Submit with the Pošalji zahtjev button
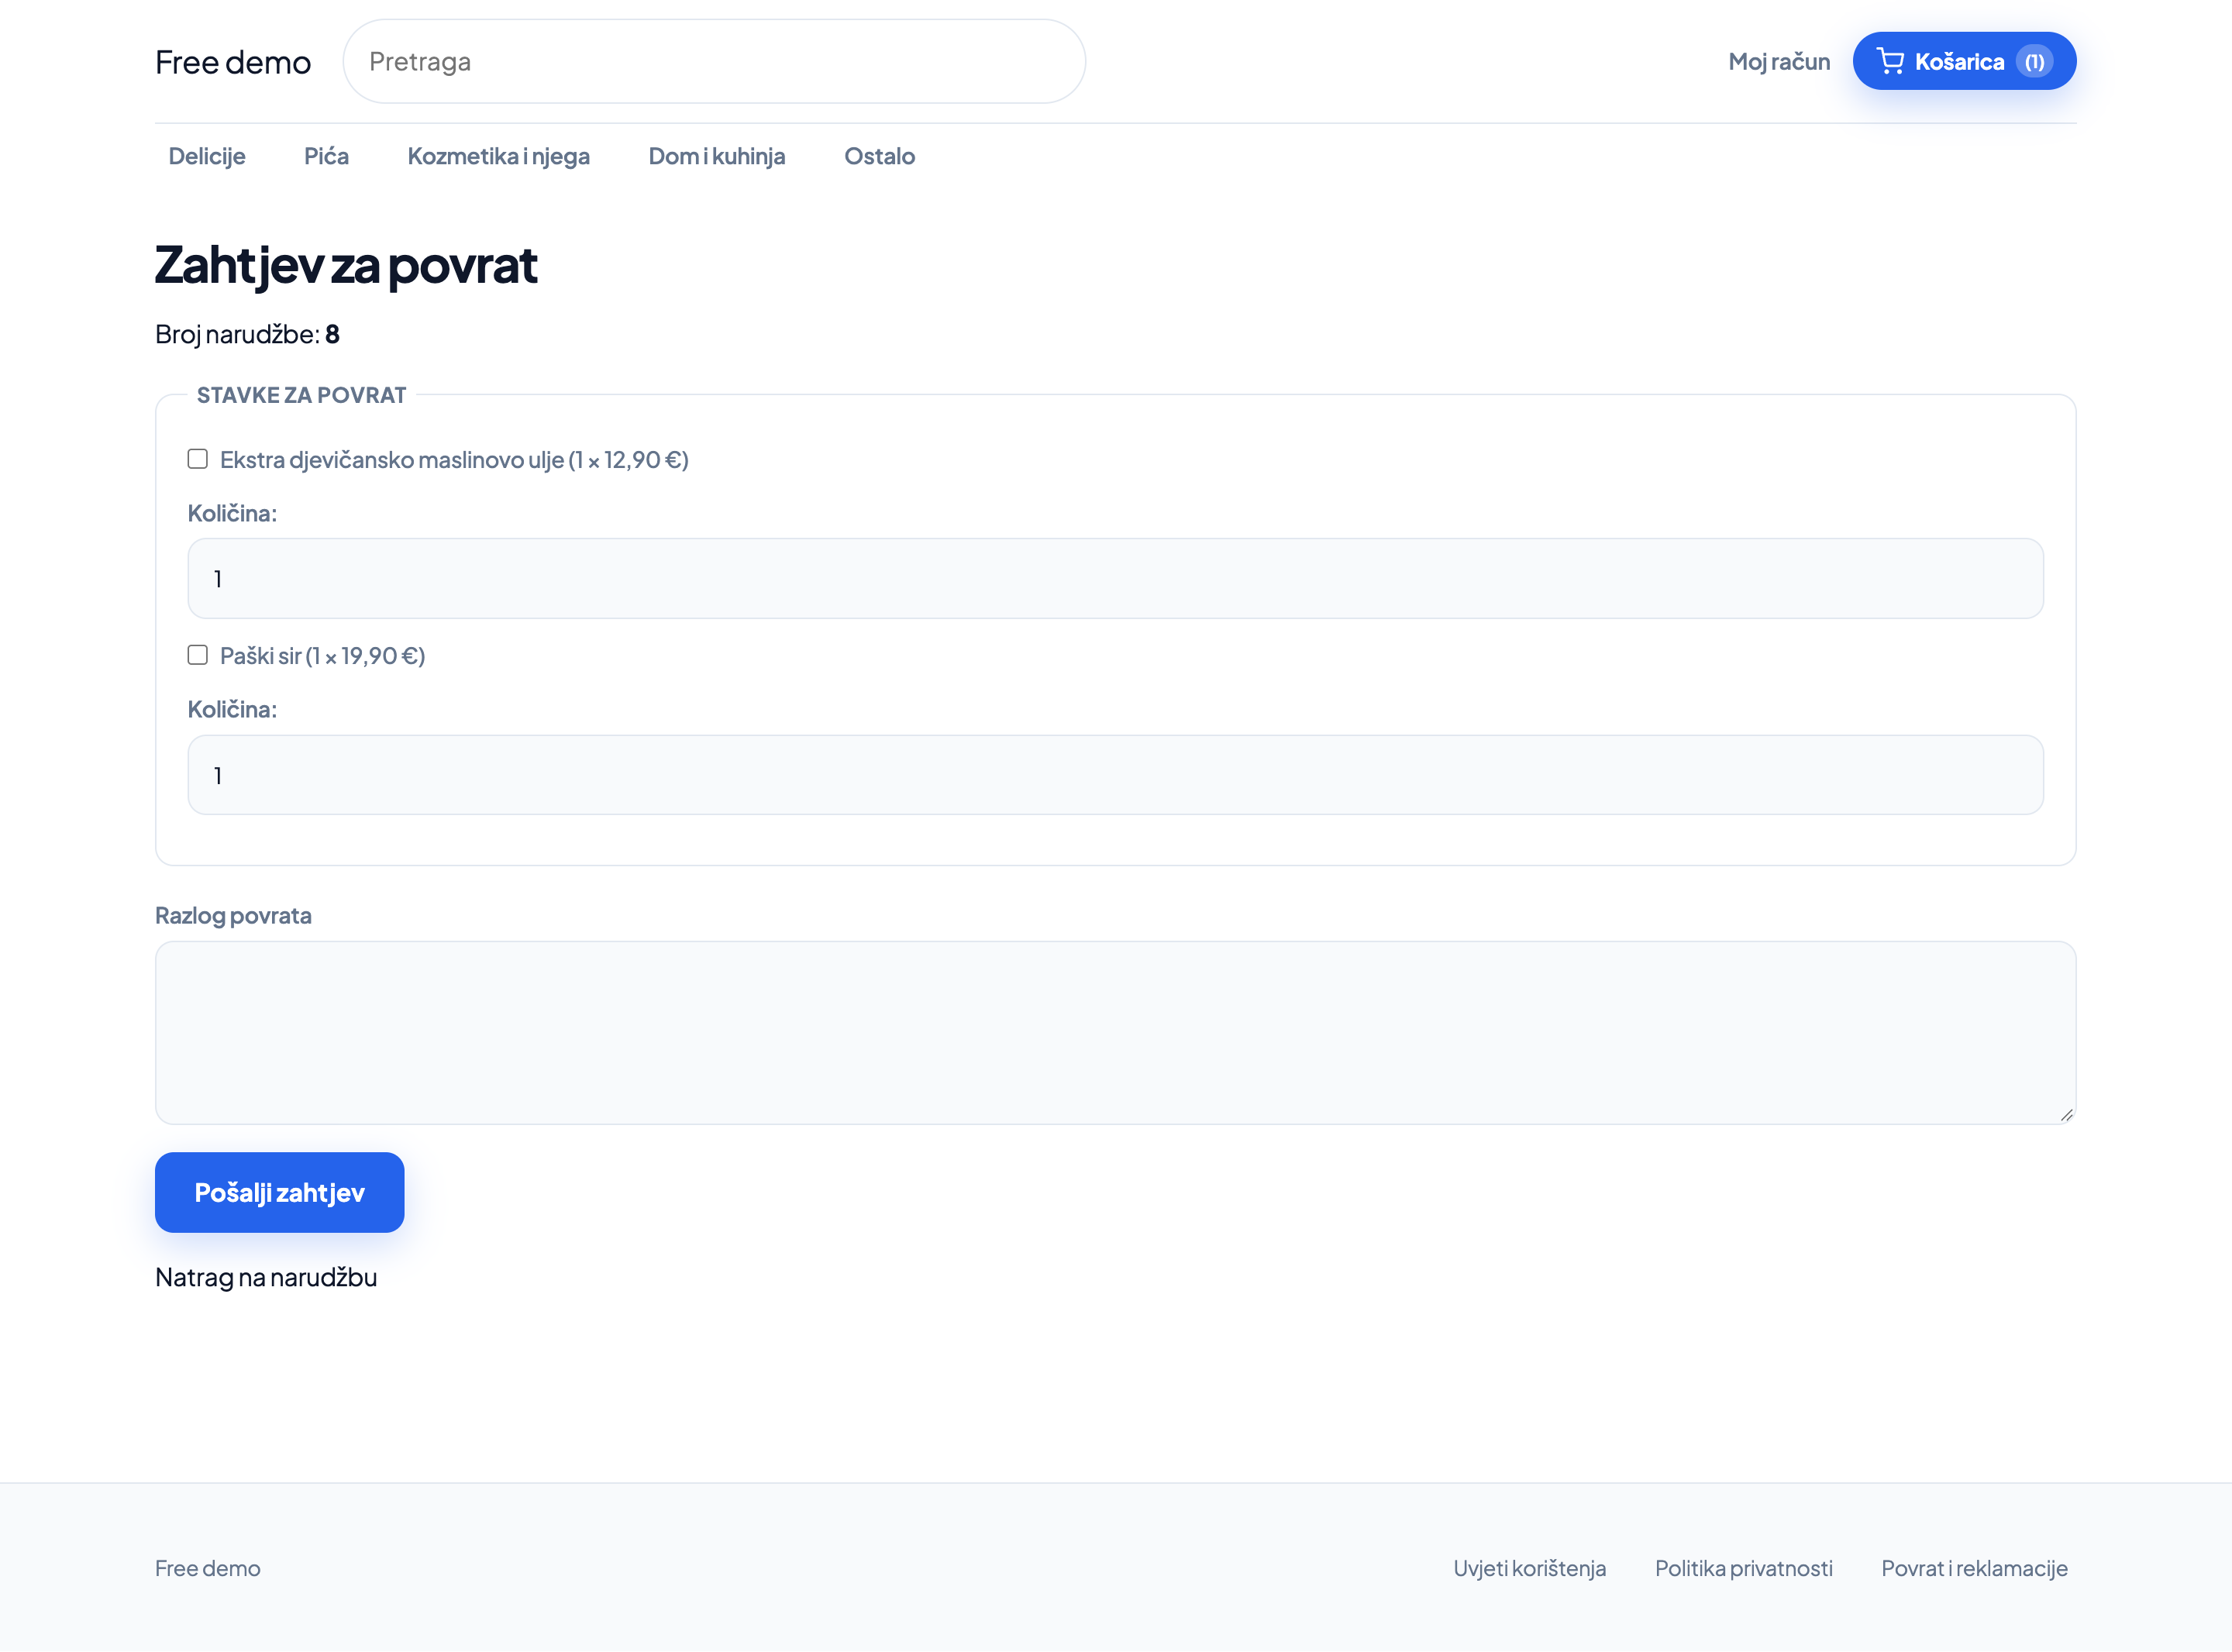Image resolution: width=2232 pixels, height=1652 pixels. (279, 1192)
